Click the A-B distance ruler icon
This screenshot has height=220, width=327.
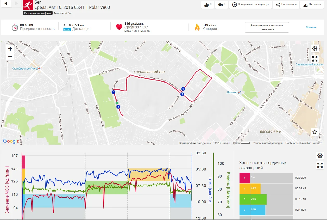click(67, 27)
